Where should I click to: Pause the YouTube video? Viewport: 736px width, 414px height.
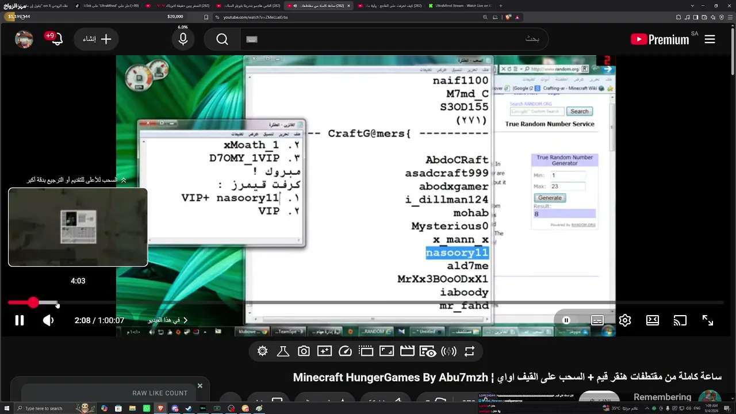(x=20, y=320)
